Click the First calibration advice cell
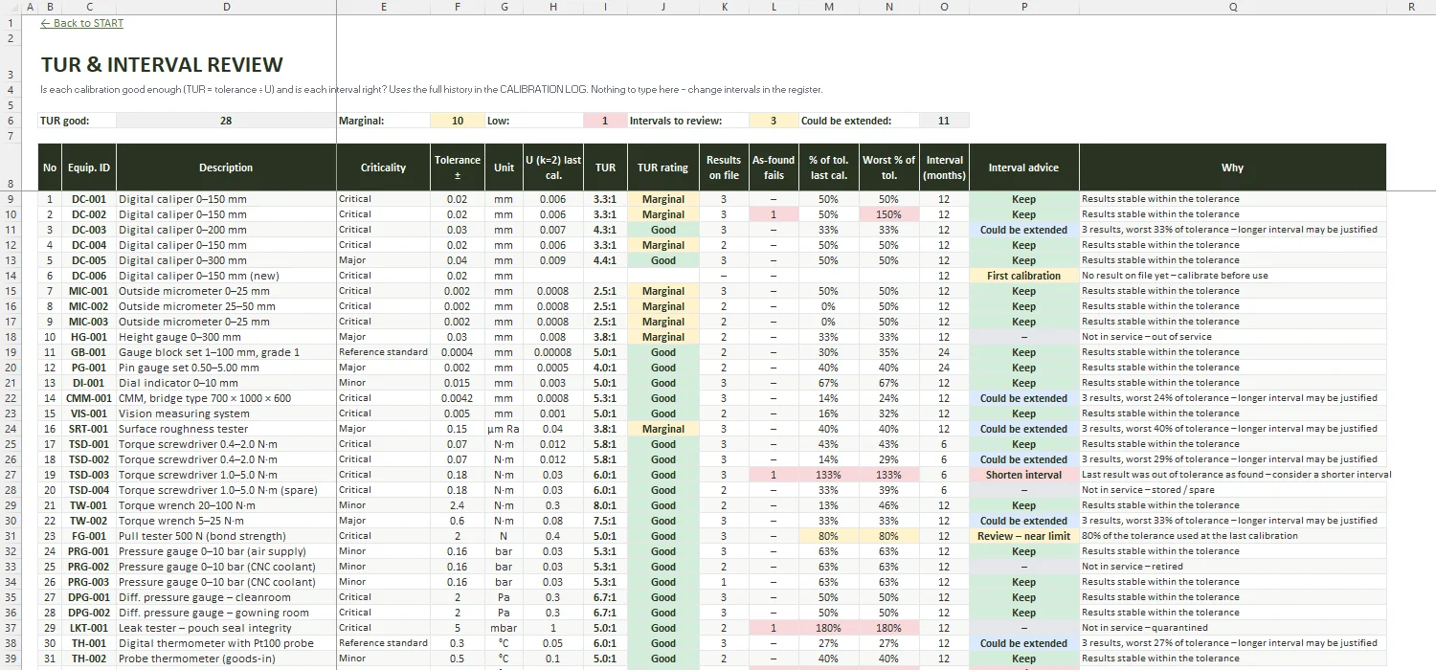The image size is (1436, 670). [1023, 276]
